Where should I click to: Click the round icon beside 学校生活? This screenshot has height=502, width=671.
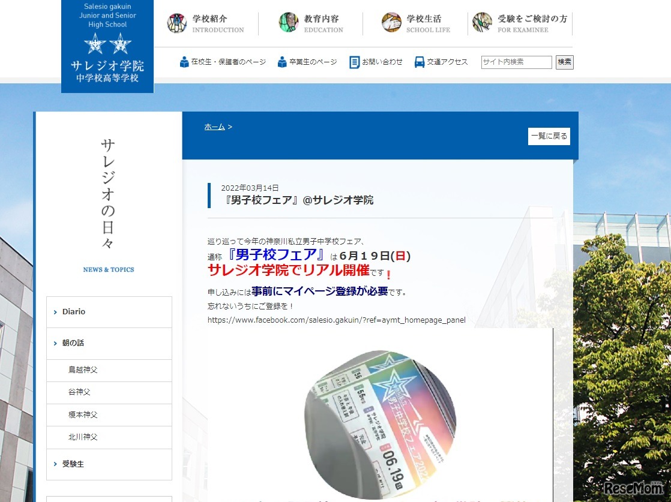[391, 23]
